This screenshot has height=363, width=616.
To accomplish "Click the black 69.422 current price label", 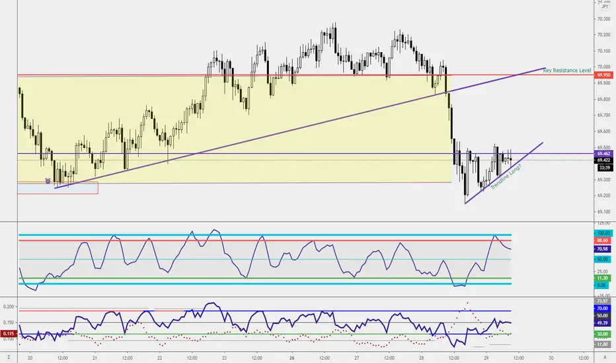I will (x=603, y=160).
